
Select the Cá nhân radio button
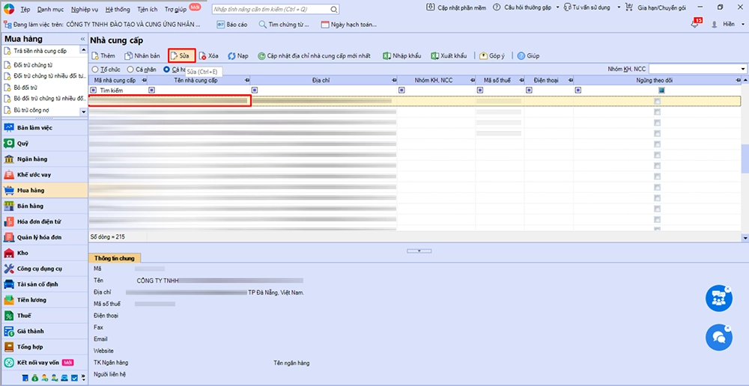tap(130, 70)
